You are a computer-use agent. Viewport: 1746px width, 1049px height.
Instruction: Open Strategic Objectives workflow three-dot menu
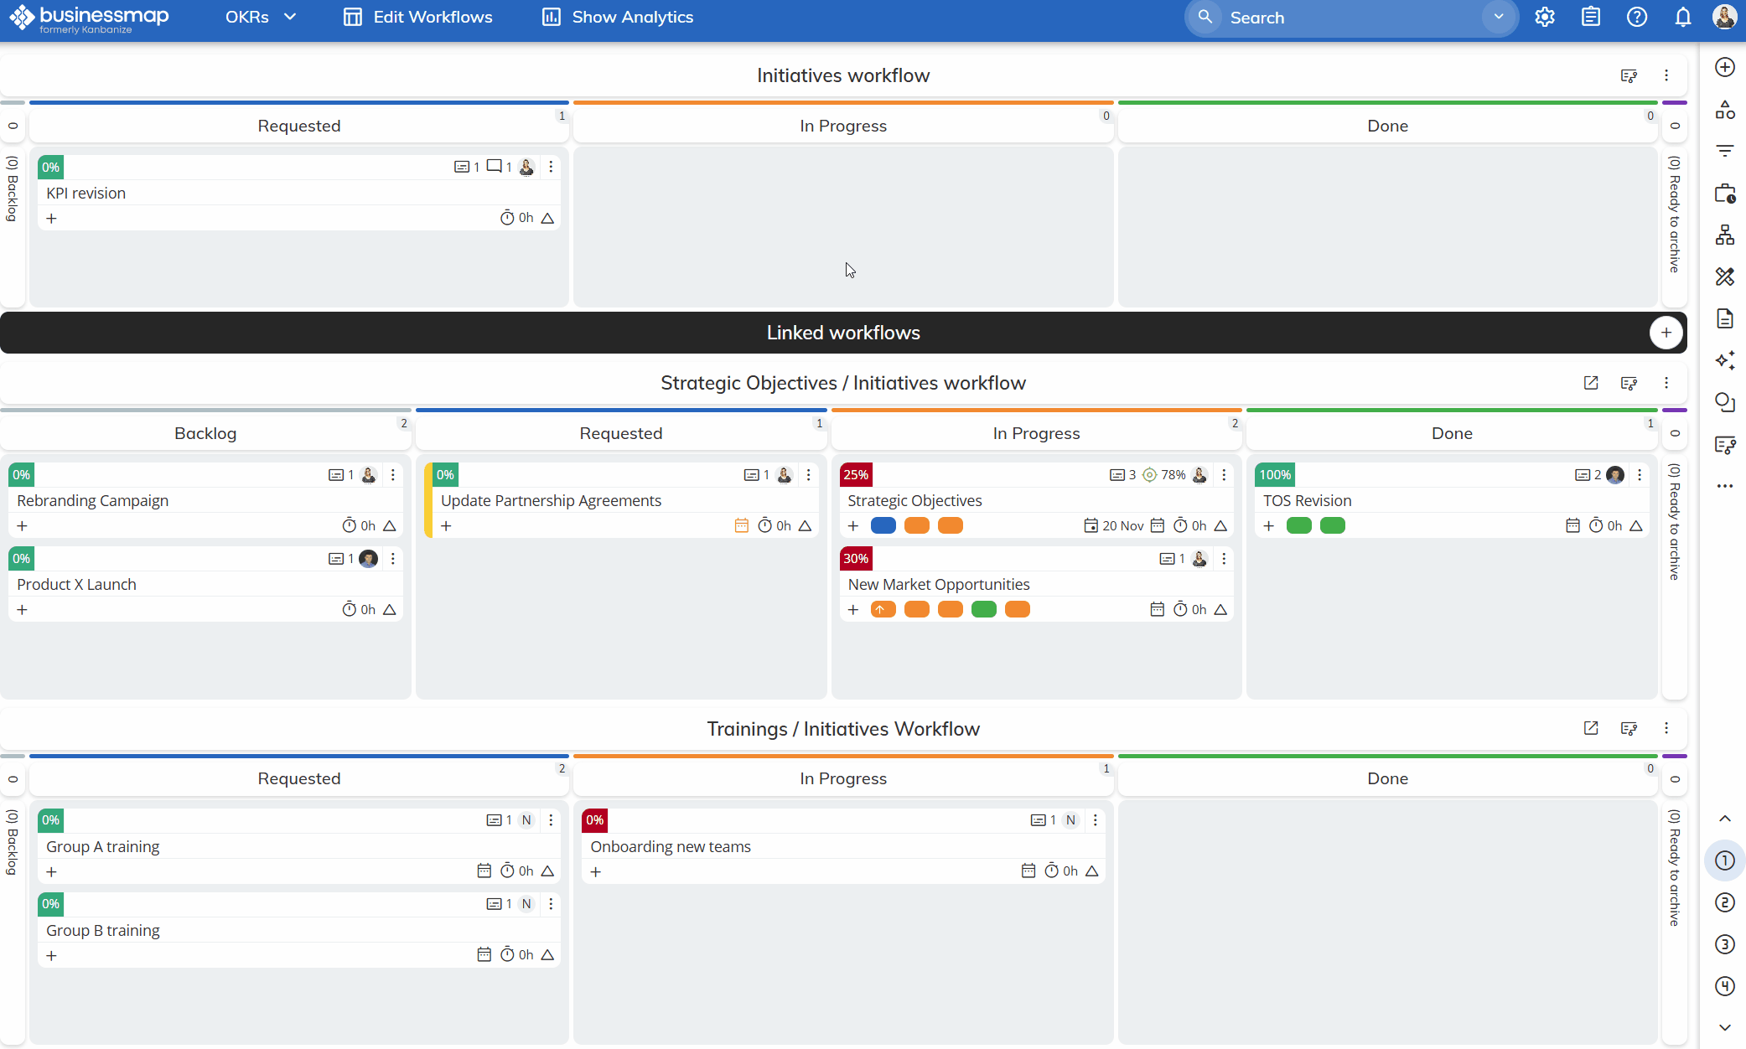point(1666,383)
